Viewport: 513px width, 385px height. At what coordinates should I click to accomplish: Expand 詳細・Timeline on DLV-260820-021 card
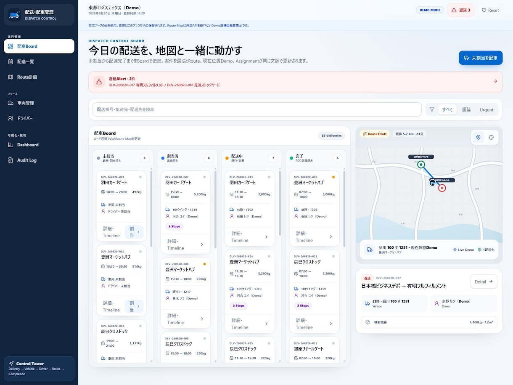pos(314,324)
